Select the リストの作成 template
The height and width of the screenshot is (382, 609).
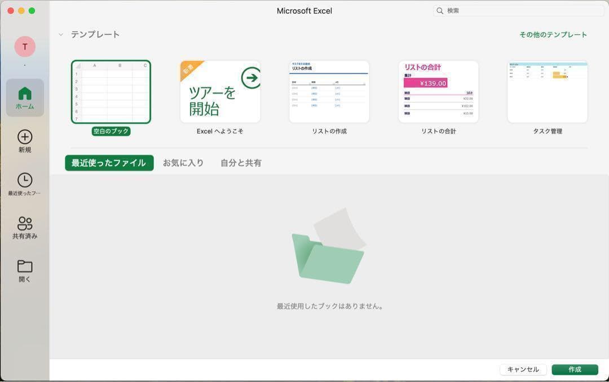329,91
